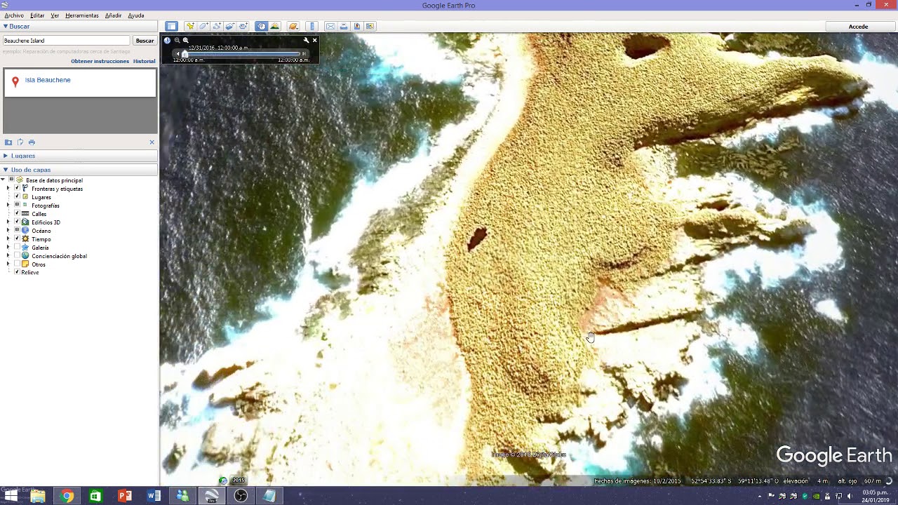
Task: Collapse Base de datos principal tree
Action: tap(3, 180)
